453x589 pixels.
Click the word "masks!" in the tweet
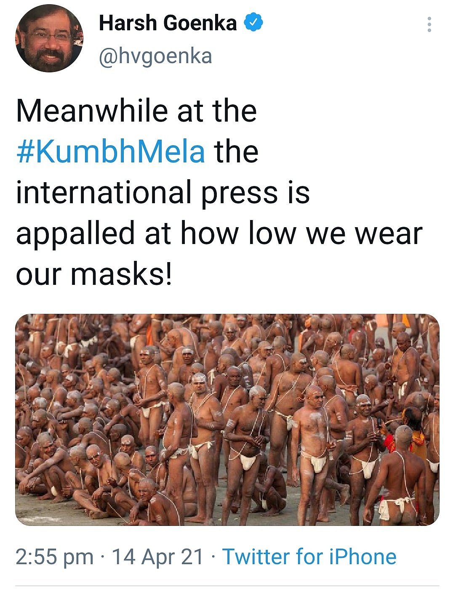pos(121,274)
